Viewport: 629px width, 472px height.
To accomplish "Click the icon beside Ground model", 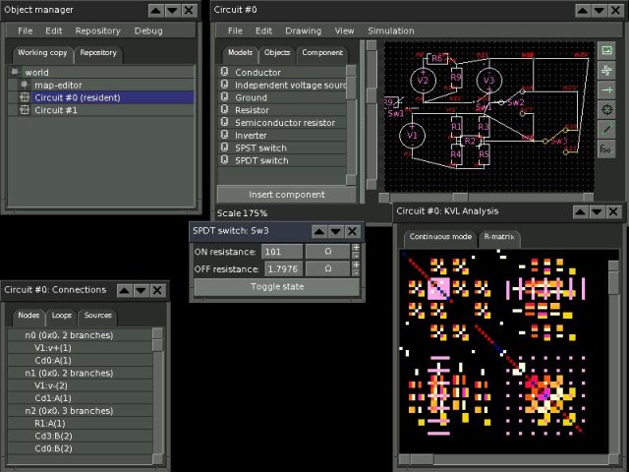I will [225, 97].
